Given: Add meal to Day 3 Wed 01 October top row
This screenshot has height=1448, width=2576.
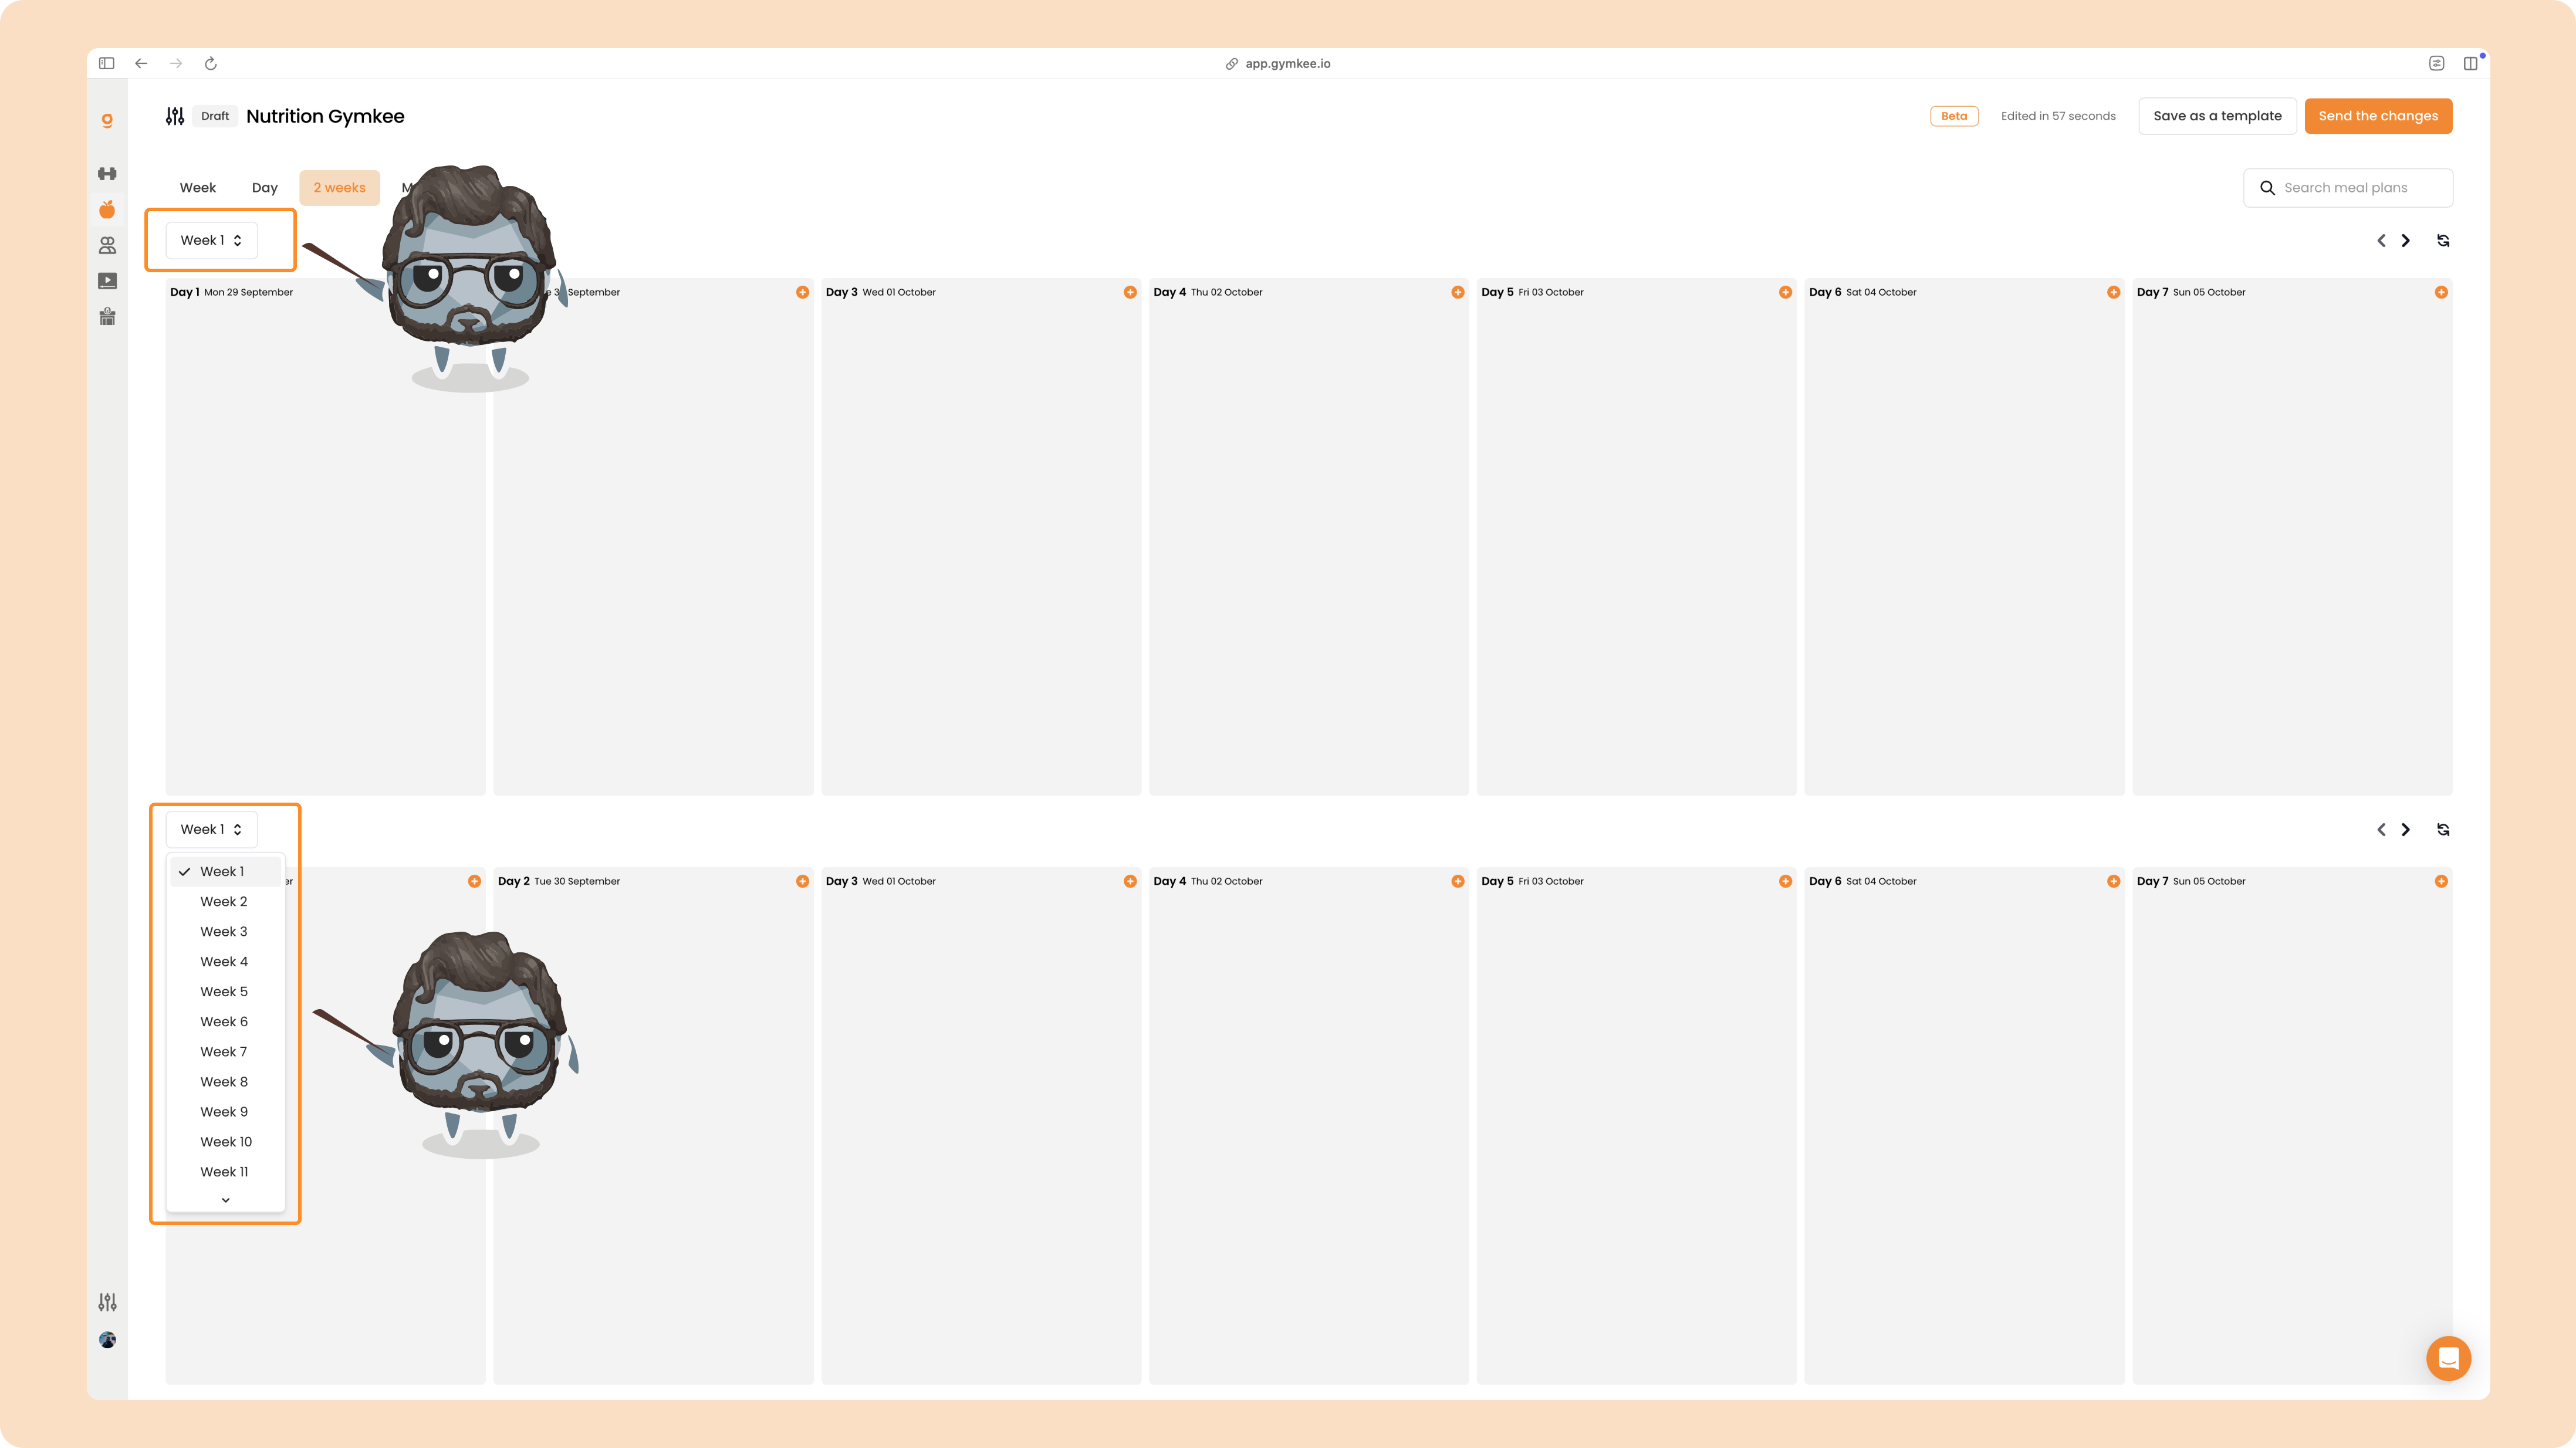Looking at the screenshot, I should coord(1130,292).
